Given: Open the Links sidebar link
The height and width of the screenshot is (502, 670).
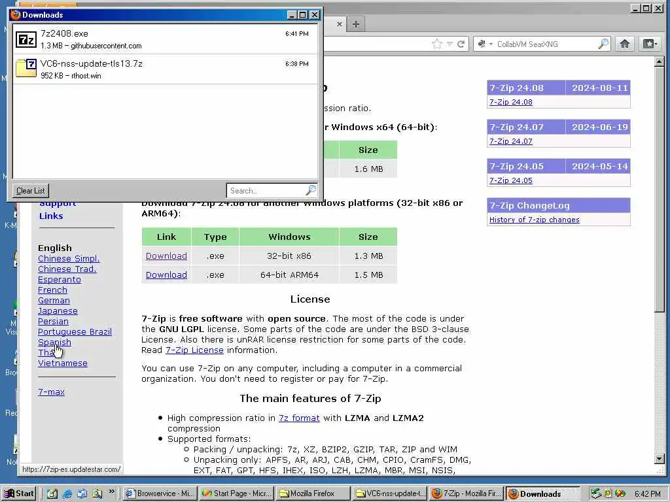Looking at the screenshot, I should pyautogui.click(x=51, y=216).
